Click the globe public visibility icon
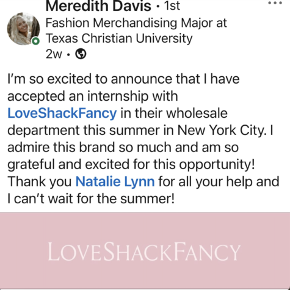This screenshot has height=290, width=290. coord(81,54)
